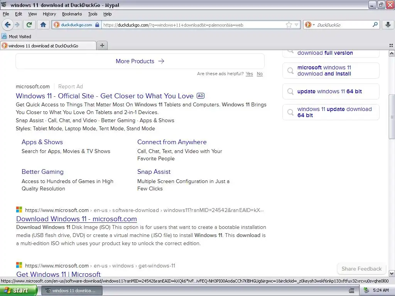This screenshot has height=296, width=395.
Task: Open the Connect from Anywhere sitelink
Action: 172,142
